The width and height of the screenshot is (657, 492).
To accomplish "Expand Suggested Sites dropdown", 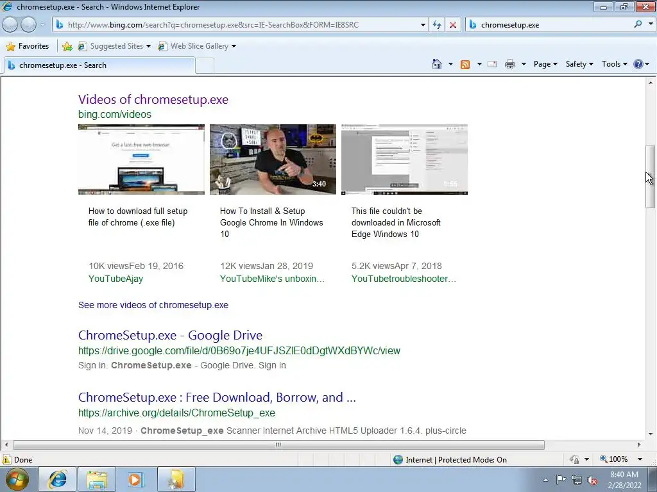I will tap(148, 46).
